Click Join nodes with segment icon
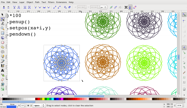Screen dimensions: 187x108 point(25,7)
